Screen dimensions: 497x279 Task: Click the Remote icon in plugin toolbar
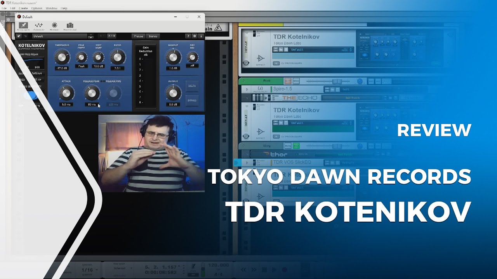point(54,26)
